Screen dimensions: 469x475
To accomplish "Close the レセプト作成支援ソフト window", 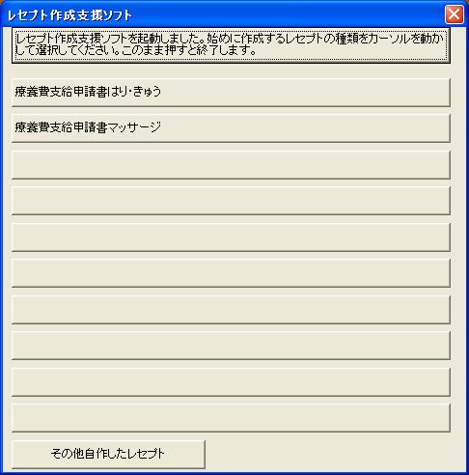I will (x=455, y=14).
